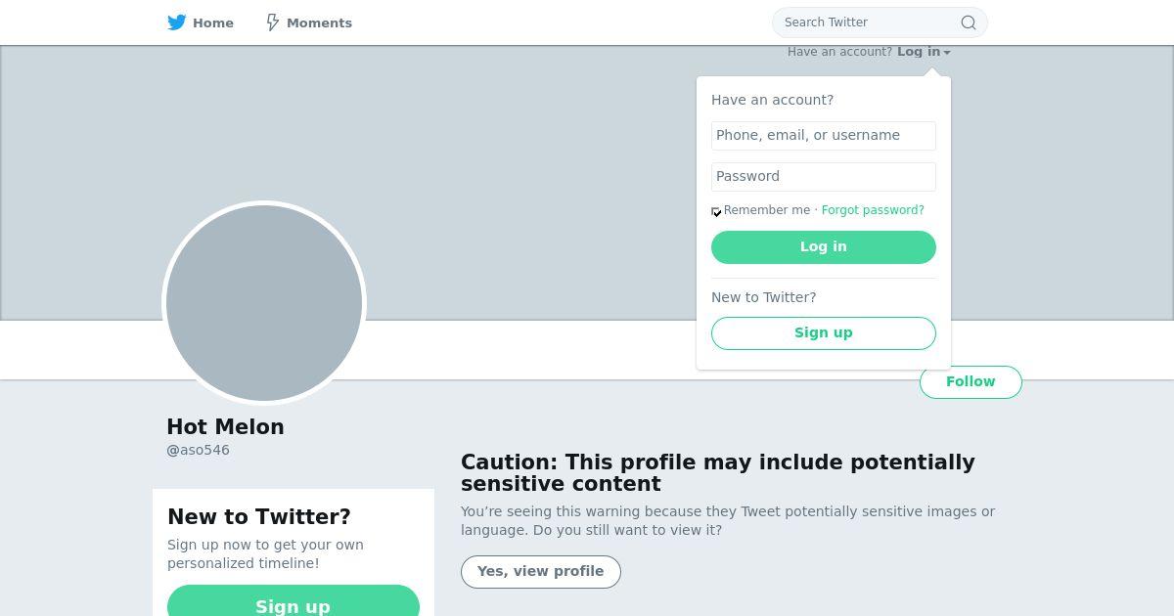Go to the Moments navigation label
The image size is (1174, 616).
[319, 22]
